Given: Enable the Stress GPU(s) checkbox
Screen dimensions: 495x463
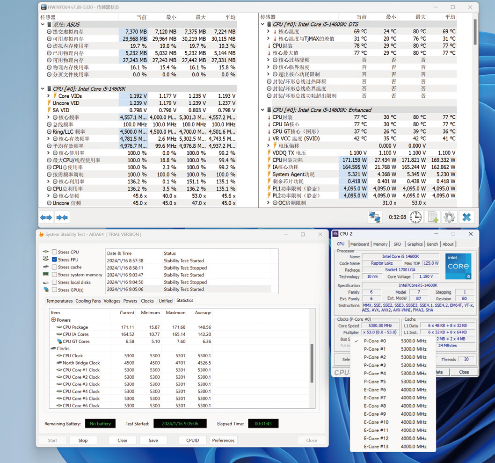Looking at the screenshot, I should (x=55, y=290).
